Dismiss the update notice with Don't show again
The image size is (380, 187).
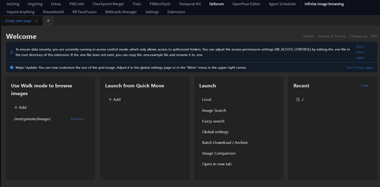pos(360,67)
